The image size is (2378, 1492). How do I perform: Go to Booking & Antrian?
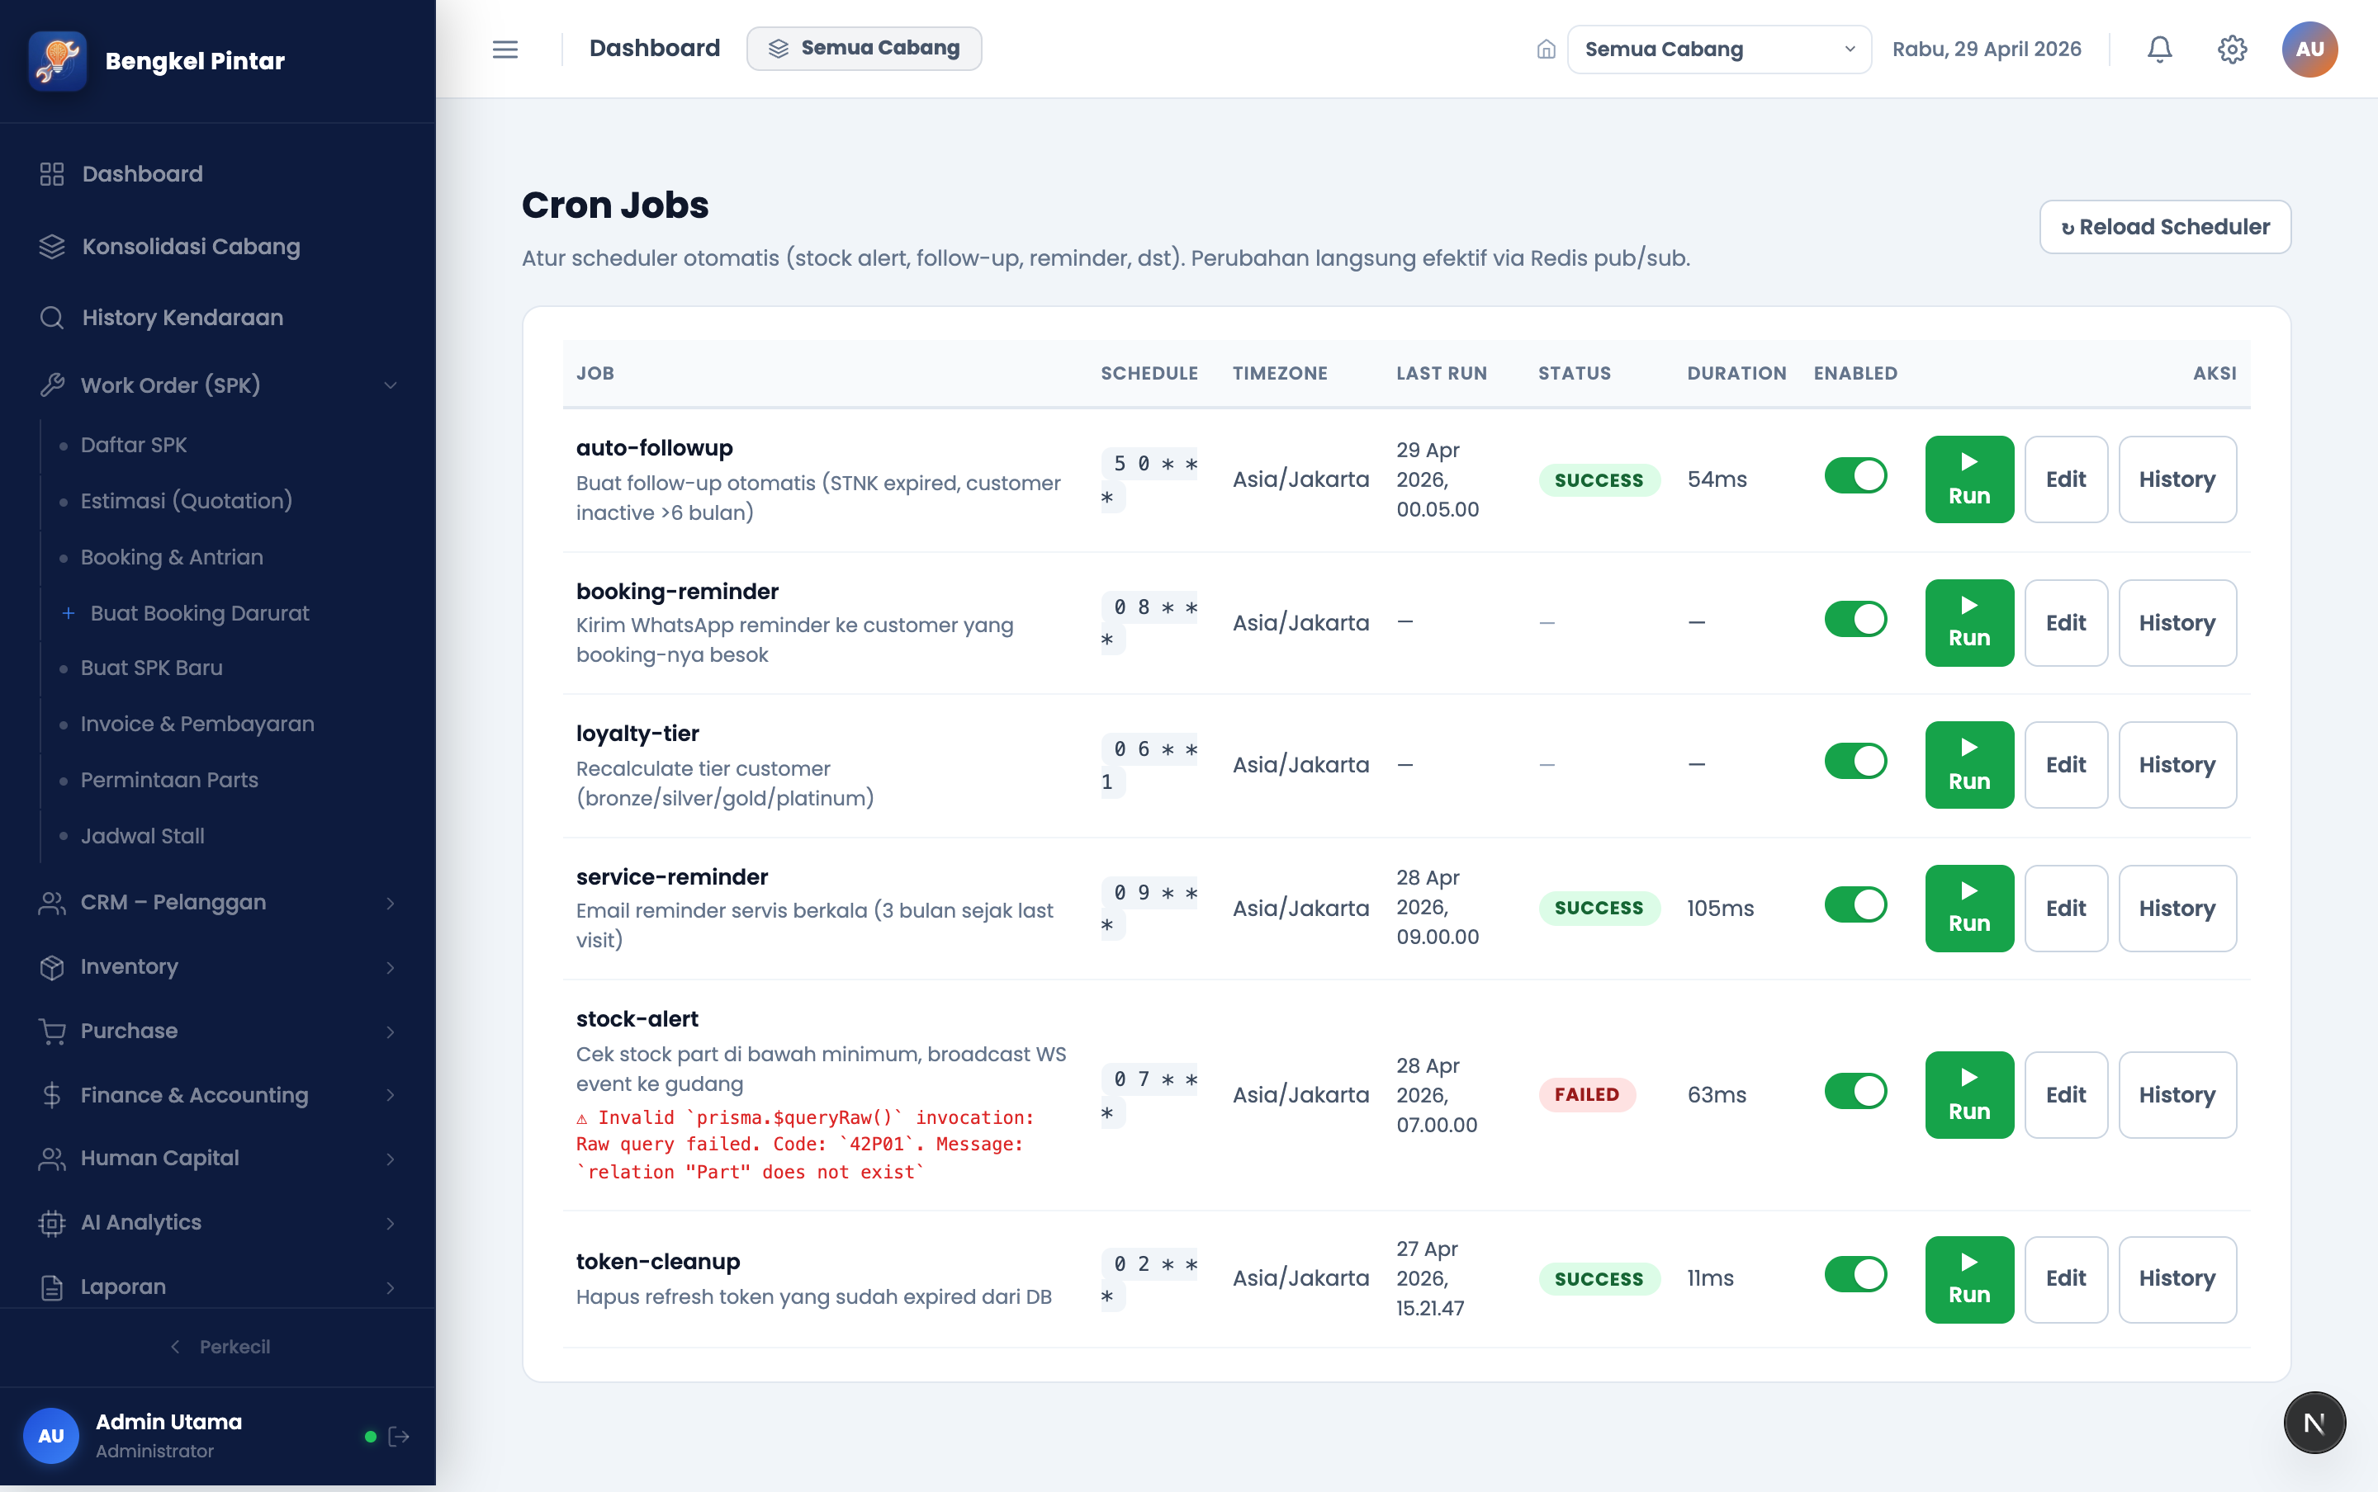coord(172,558)
